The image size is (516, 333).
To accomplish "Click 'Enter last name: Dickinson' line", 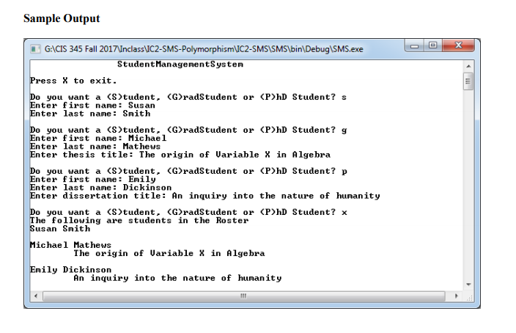I will click(x=100, y=188).
